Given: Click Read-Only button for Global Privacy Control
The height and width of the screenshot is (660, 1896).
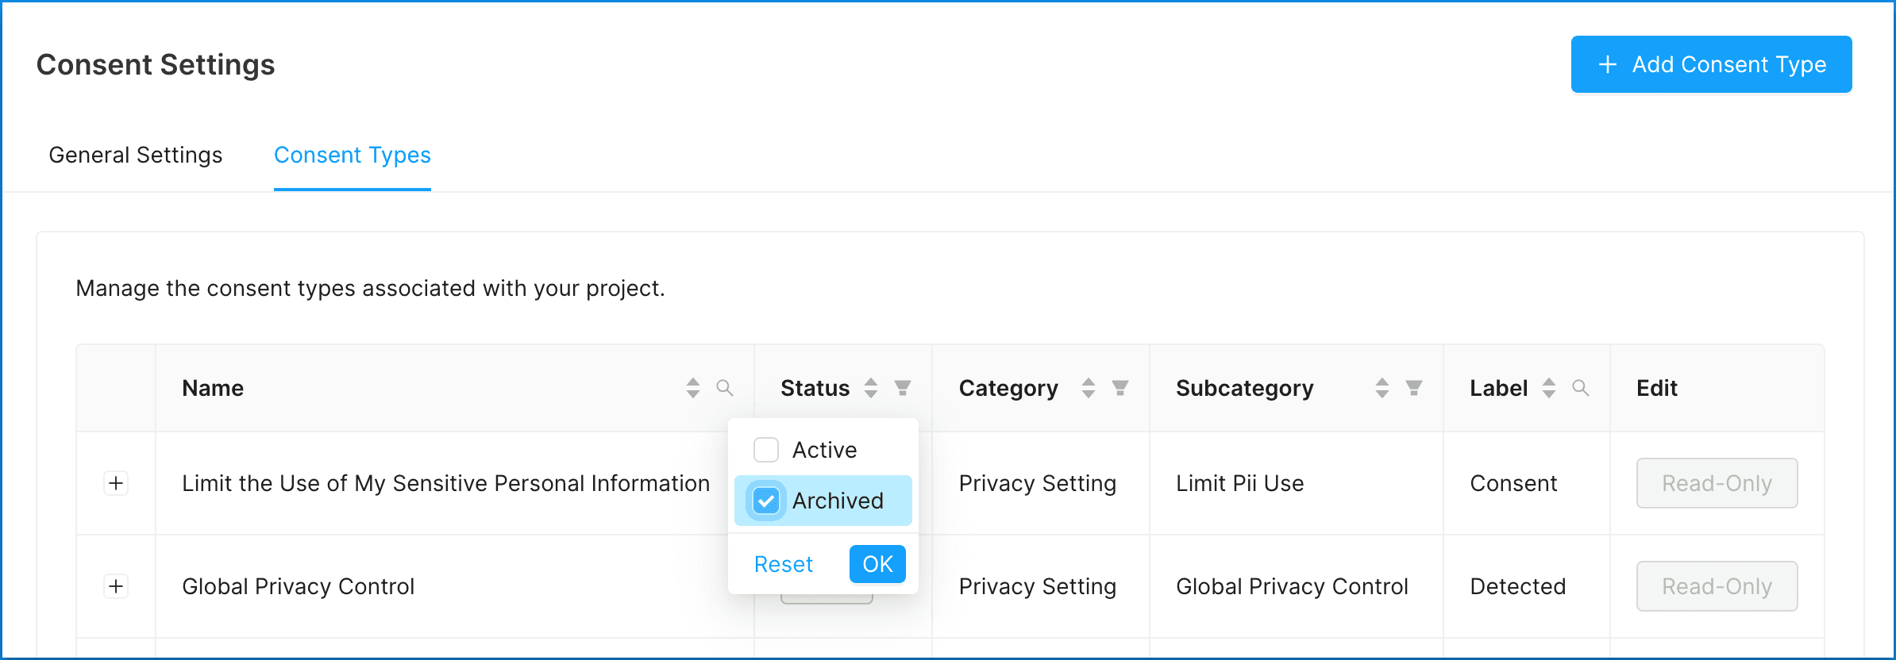Looking at the screenshot, I should (1717, 586).
